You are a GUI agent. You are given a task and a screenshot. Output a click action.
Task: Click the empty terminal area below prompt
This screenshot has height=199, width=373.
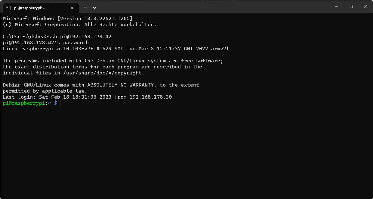pos(186,151)
